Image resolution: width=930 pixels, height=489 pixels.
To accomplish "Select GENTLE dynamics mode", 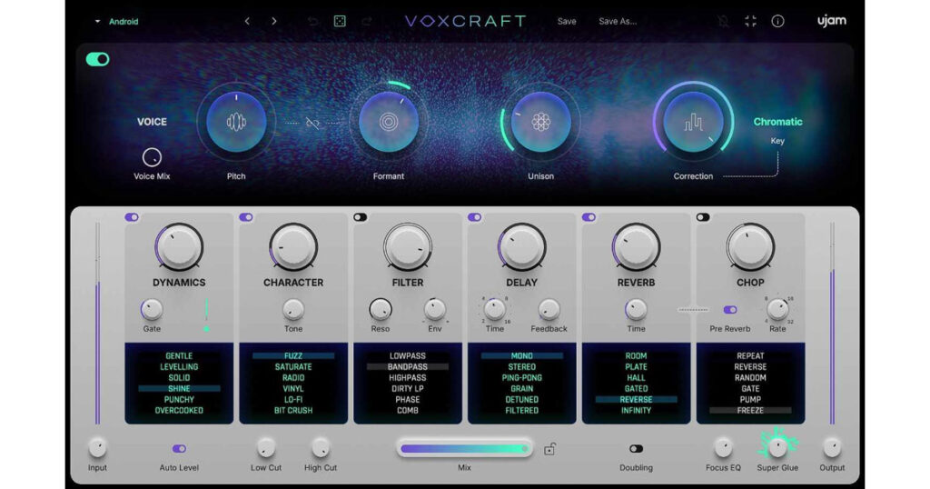I will (x=179, y=356).
